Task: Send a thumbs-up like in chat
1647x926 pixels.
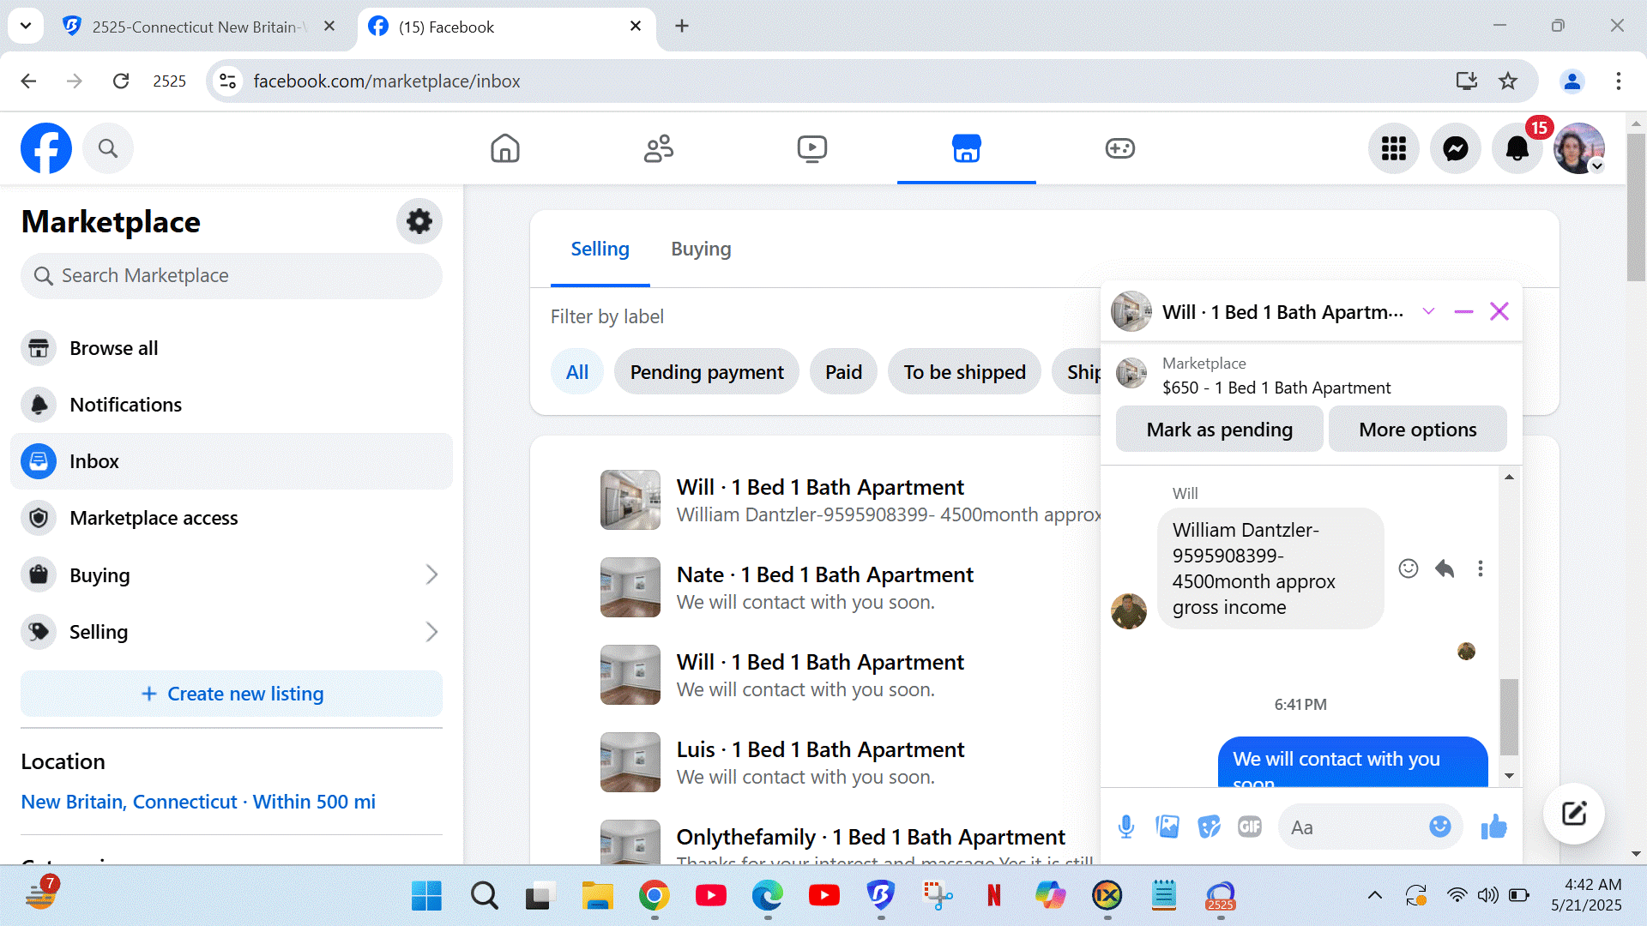Action: [x=1494, y=827]
